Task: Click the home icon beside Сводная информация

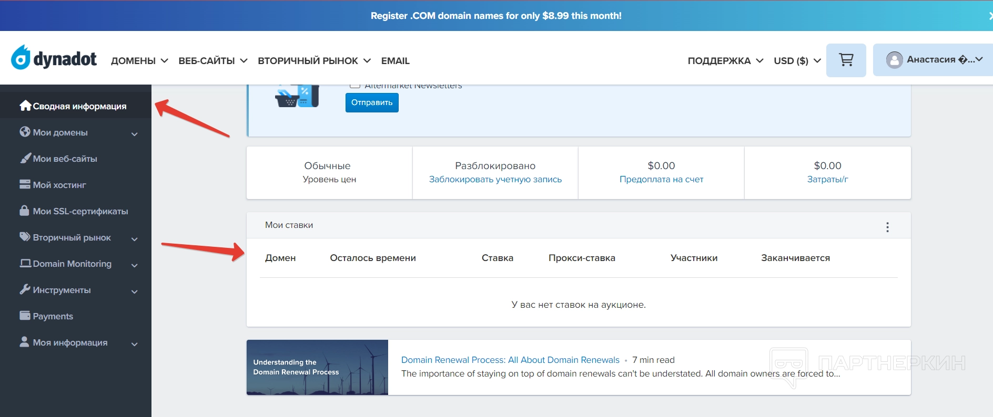Action: tap(25, 106)
